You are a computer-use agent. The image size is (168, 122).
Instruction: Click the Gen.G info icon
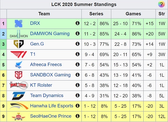[78, 44]
